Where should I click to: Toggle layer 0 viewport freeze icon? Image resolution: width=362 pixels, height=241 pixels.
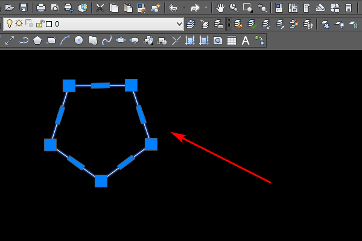(x=30, y=23)
